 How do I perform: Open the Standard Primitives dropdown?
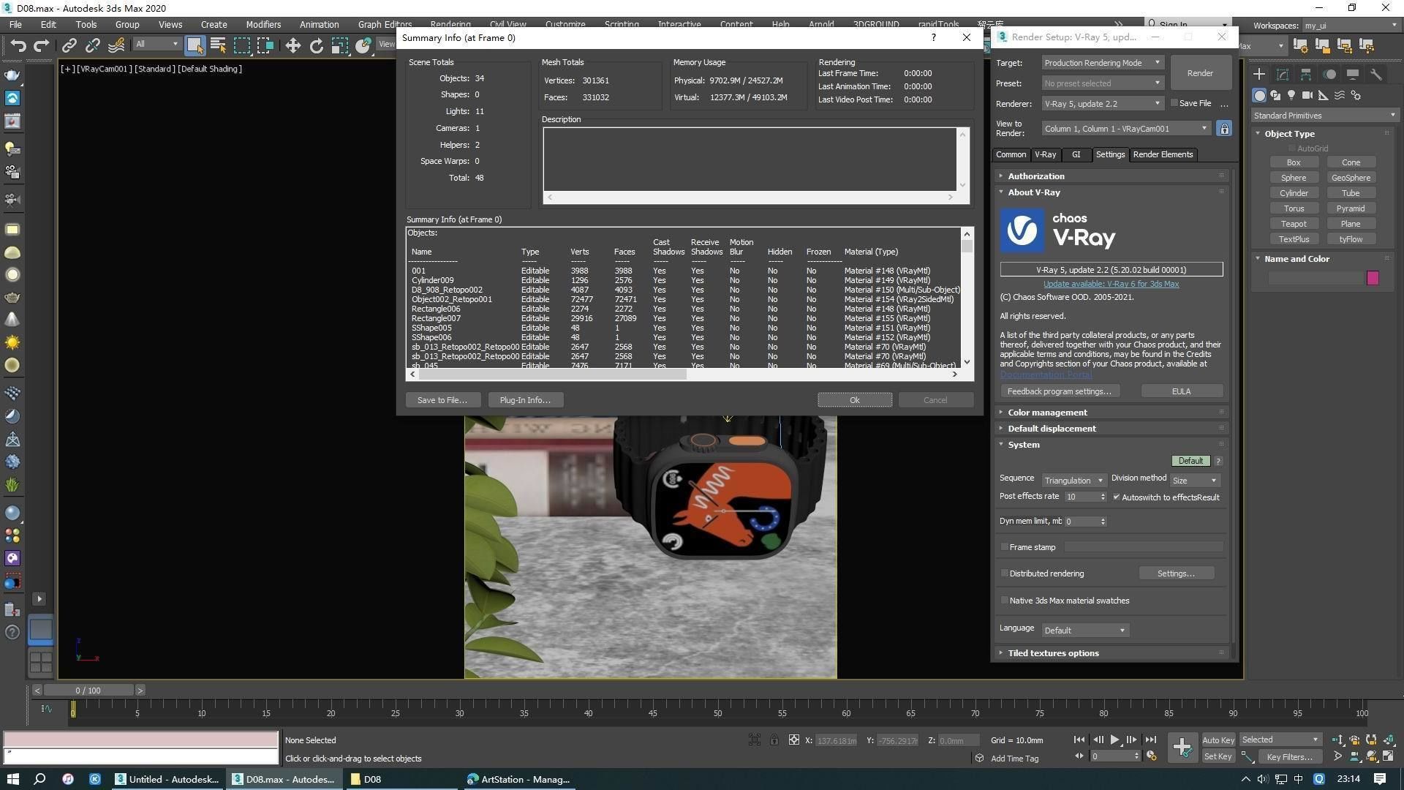[1324, 116]
